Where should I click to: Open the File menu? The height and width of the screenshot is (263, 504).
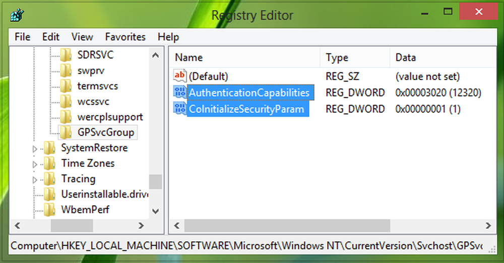pos(23,37)
